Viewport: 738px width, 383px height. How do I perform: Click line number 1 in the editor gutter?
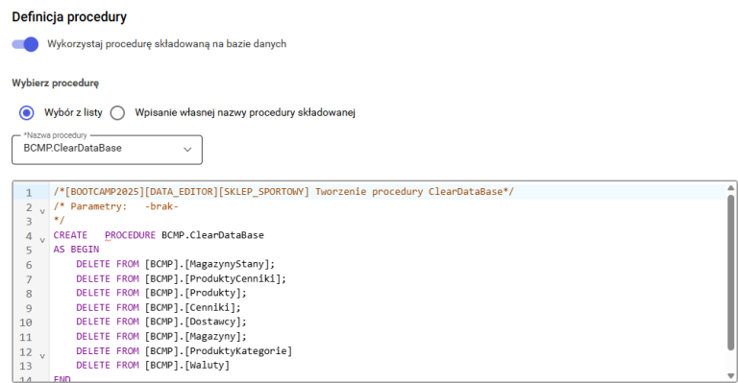click(x=29, y=192)
